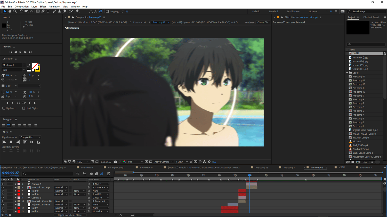The image size is (387, 217).
Task: Select the Brush tool
Action: click(54, 11)
